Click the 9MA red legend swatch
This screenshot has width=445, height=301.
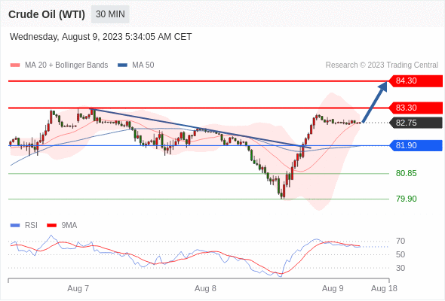[51, 226]
